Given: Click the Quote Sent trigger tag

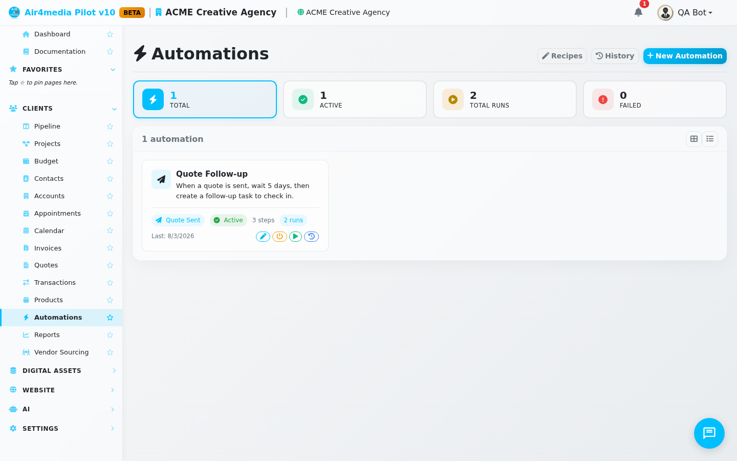Looking at the screenshot, I should pyautogui.click(x=178, y=220).
